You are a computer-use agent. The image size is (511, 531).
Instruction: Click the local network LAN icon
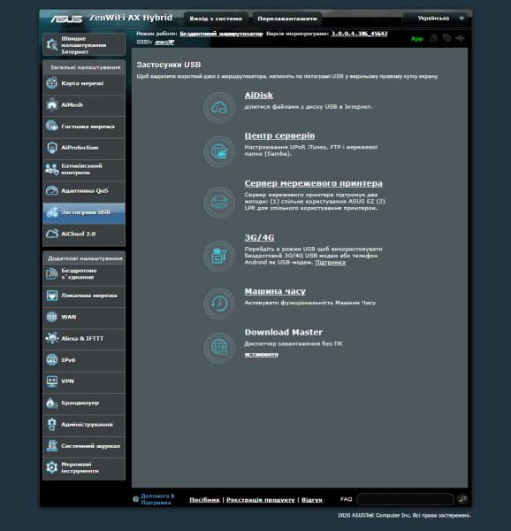point(52,296)
